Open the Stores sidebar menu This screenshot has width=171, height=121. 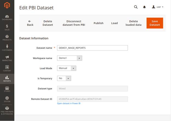[x=7, y=89]
